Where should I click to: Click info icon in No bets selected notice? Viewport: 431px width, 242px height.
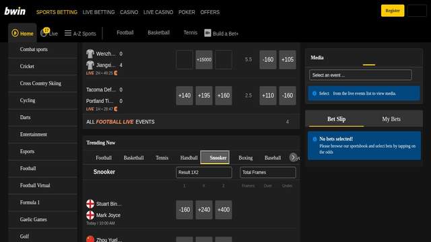point(314,139)
